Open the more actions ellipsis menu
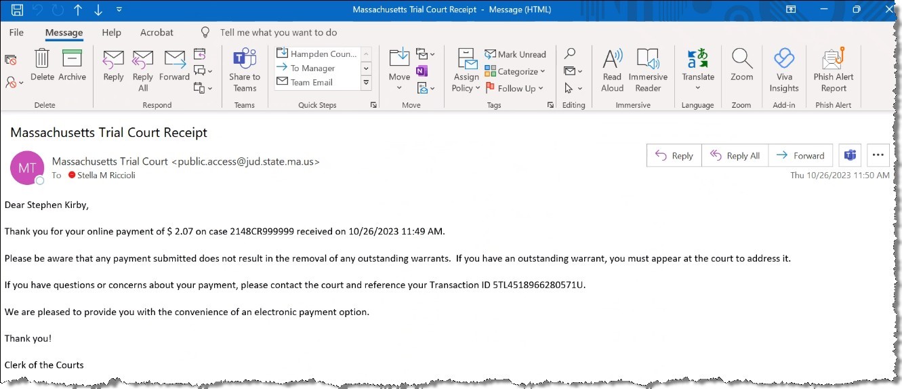902x389 pixels. point(878,155)
